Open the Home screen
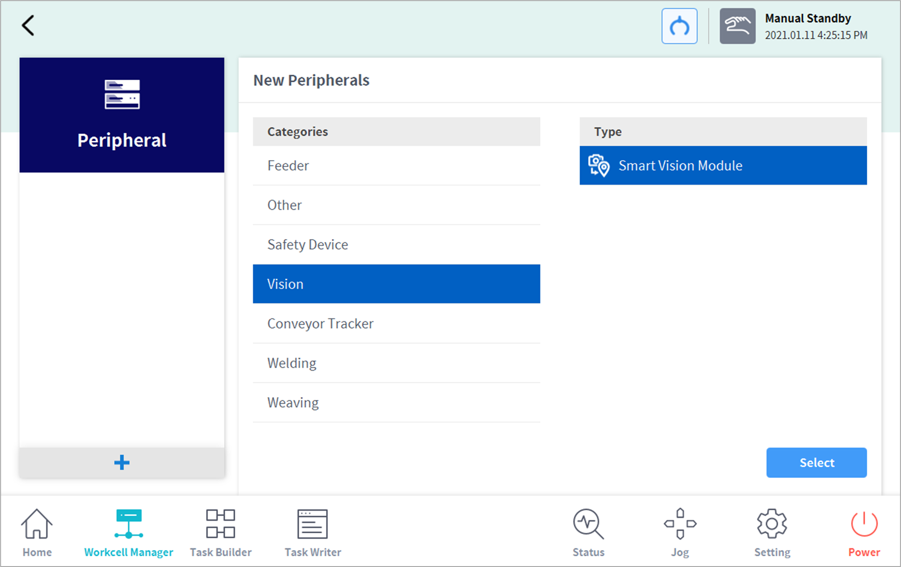Viewport: 901px width, 567px height. coord(37,532)
